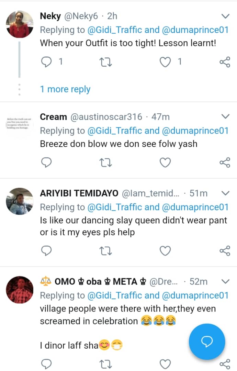Screen dimensions: 237x371
Task: Tap the blue compose reply button
Action: coord(207,341)
